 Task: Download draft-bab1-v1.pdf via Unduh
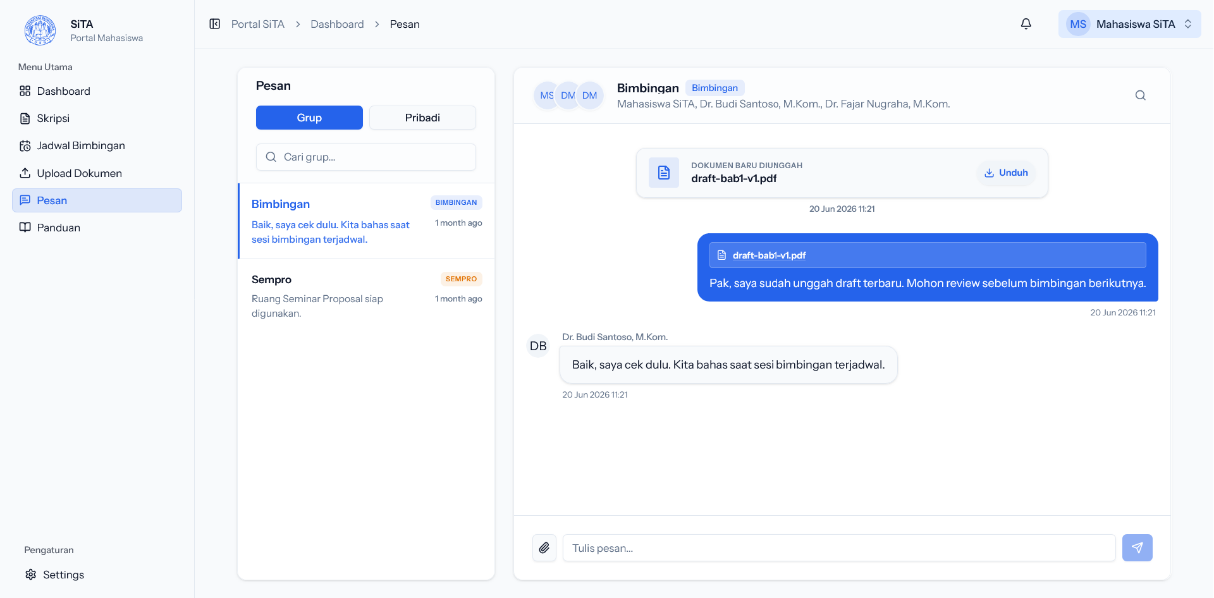[x=1006, y=173]
